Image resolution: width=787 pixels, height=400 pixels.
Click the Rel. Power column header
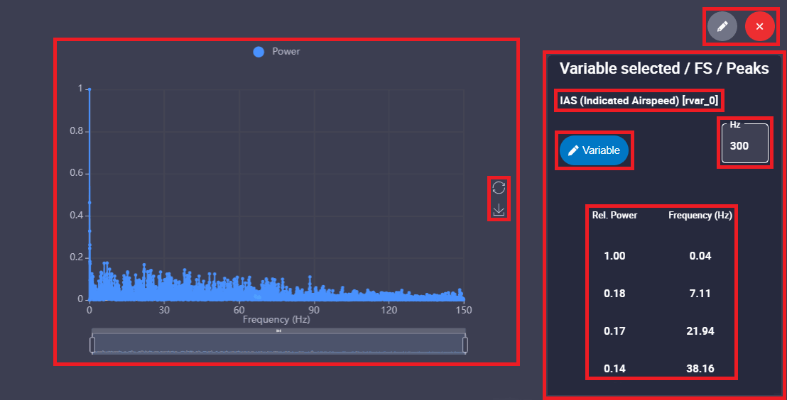(x=614, y=215)
